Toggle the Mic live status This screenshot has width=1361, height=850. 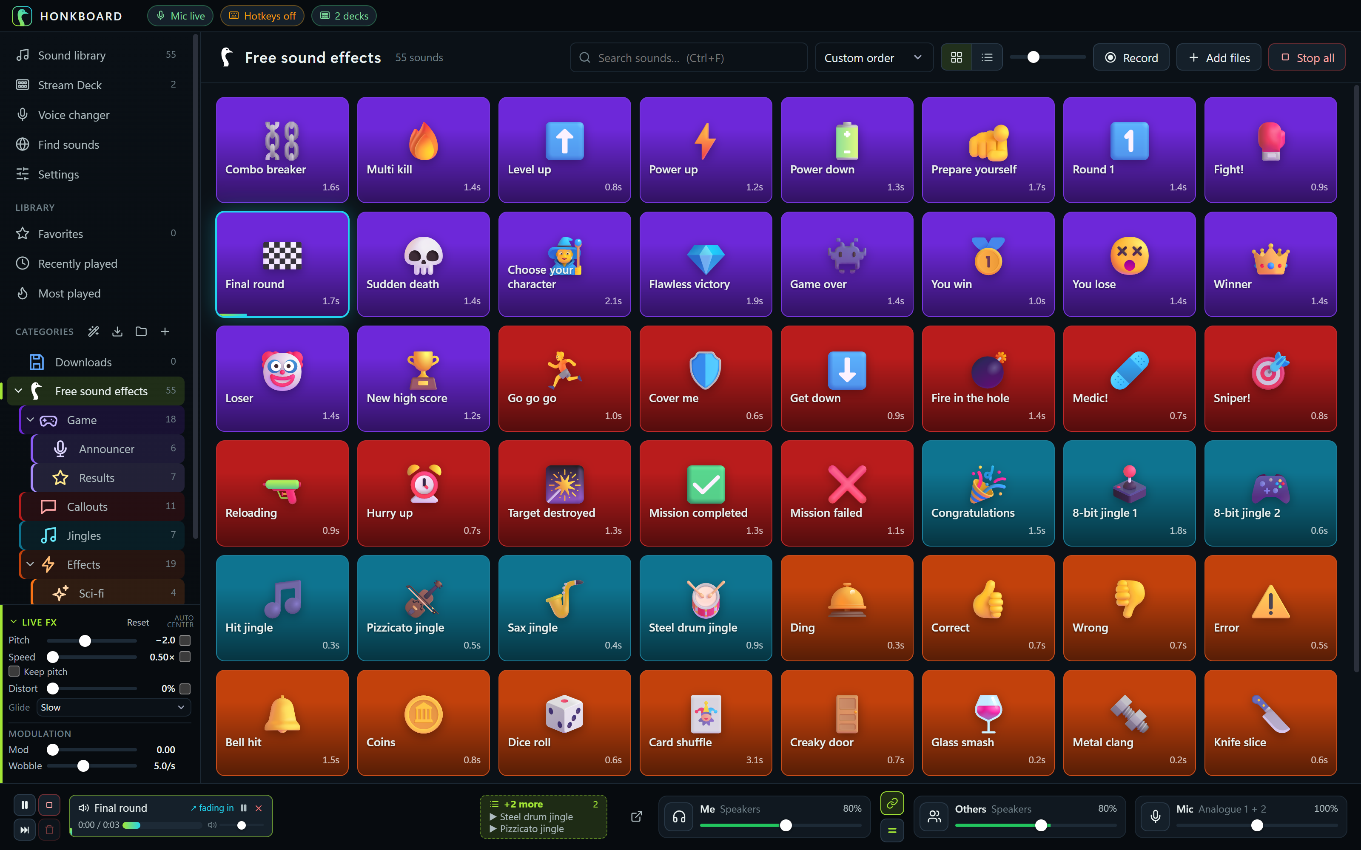[180, 16]
